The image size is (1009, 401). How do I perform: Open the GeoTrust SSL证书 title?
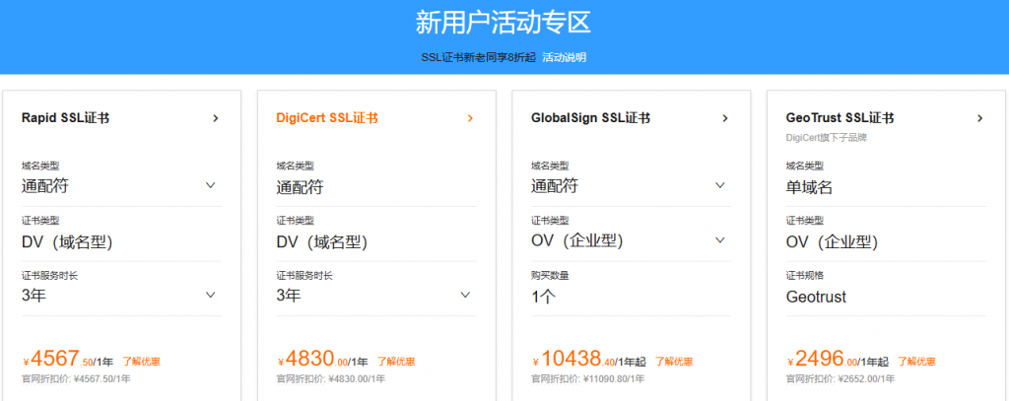(x=840, y=118)
